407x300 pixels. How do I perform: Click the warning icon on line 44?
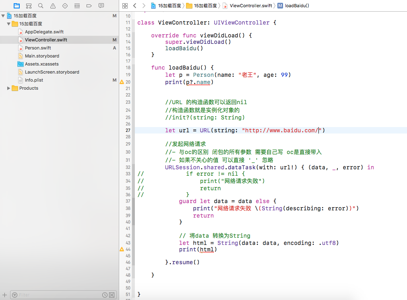click(122, 249)
